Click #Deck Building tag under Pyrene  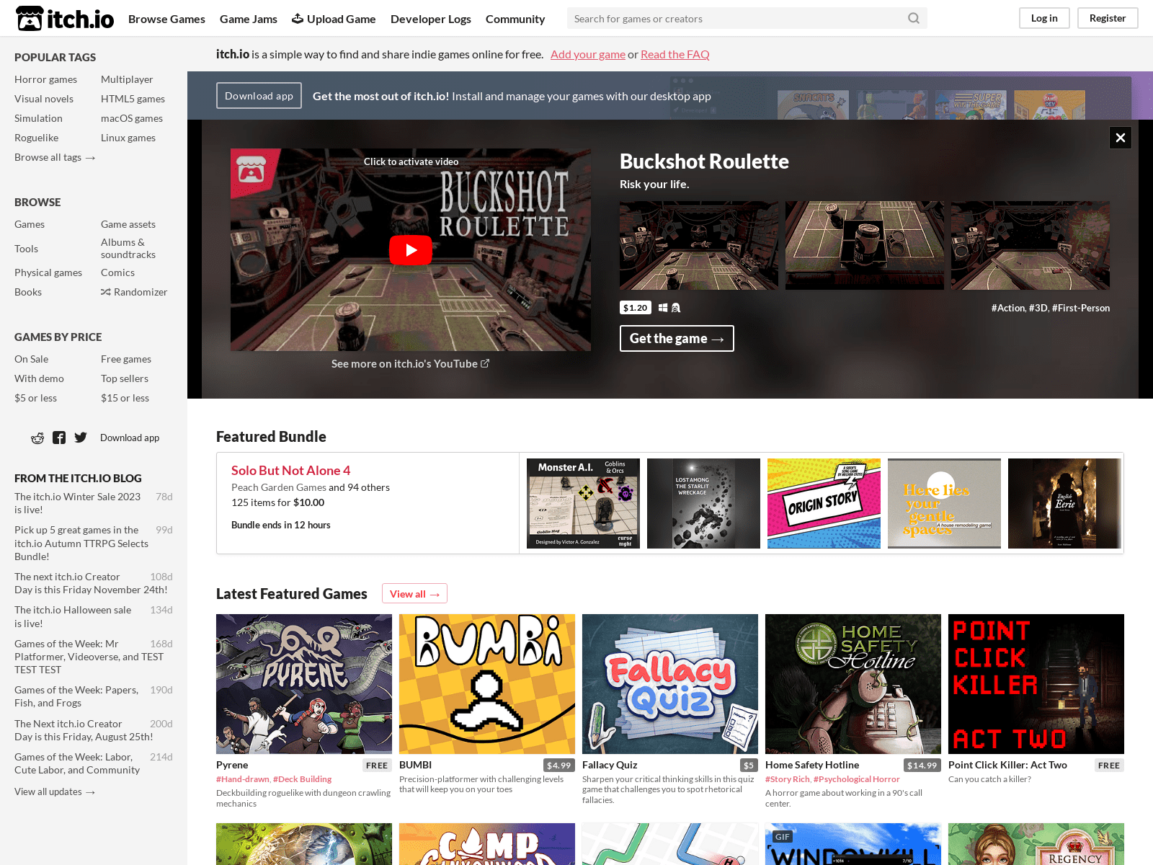(x=302, y=779)
